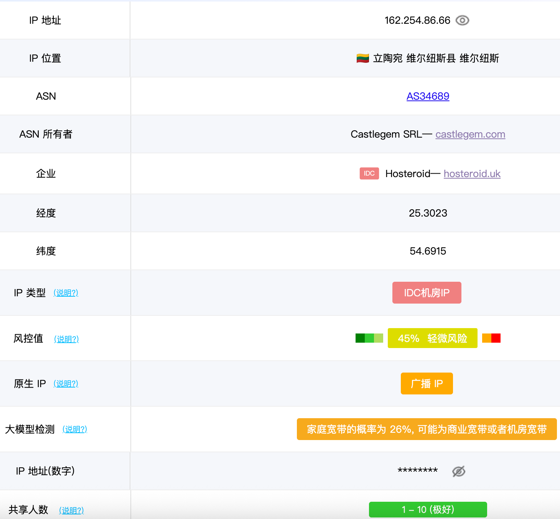Screen dimensions: 560x519
Task: Click the IDC机房IP type badge
Action: 427,293
